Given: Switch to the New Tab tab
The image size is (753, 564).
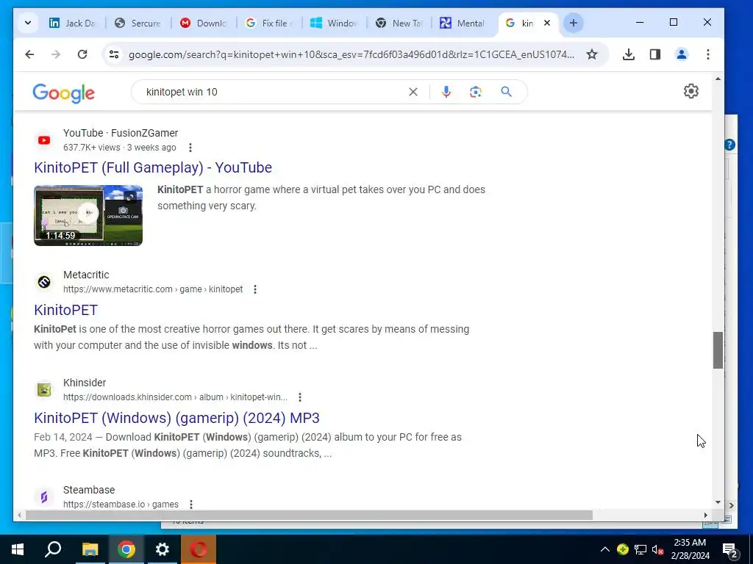Looking at the screenshot, I should coord(399,23).
